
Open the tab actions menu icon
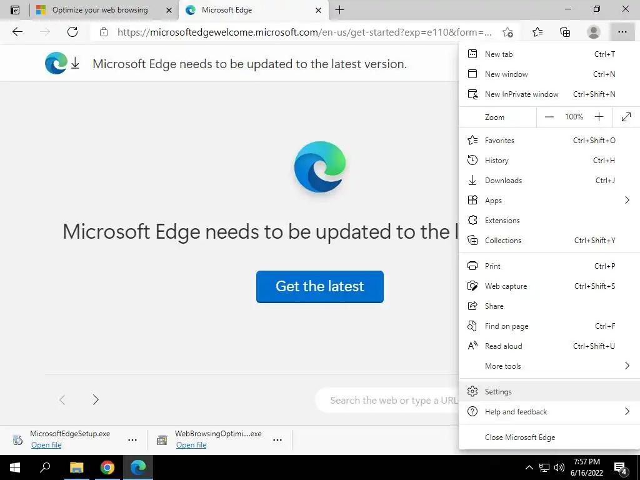coord(15,10)
